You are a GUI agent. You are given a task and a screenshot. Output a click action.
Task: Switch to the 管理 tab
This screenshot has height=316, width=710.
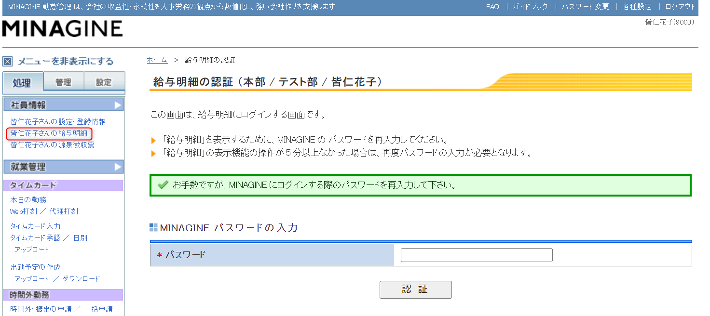pos(63,82)
